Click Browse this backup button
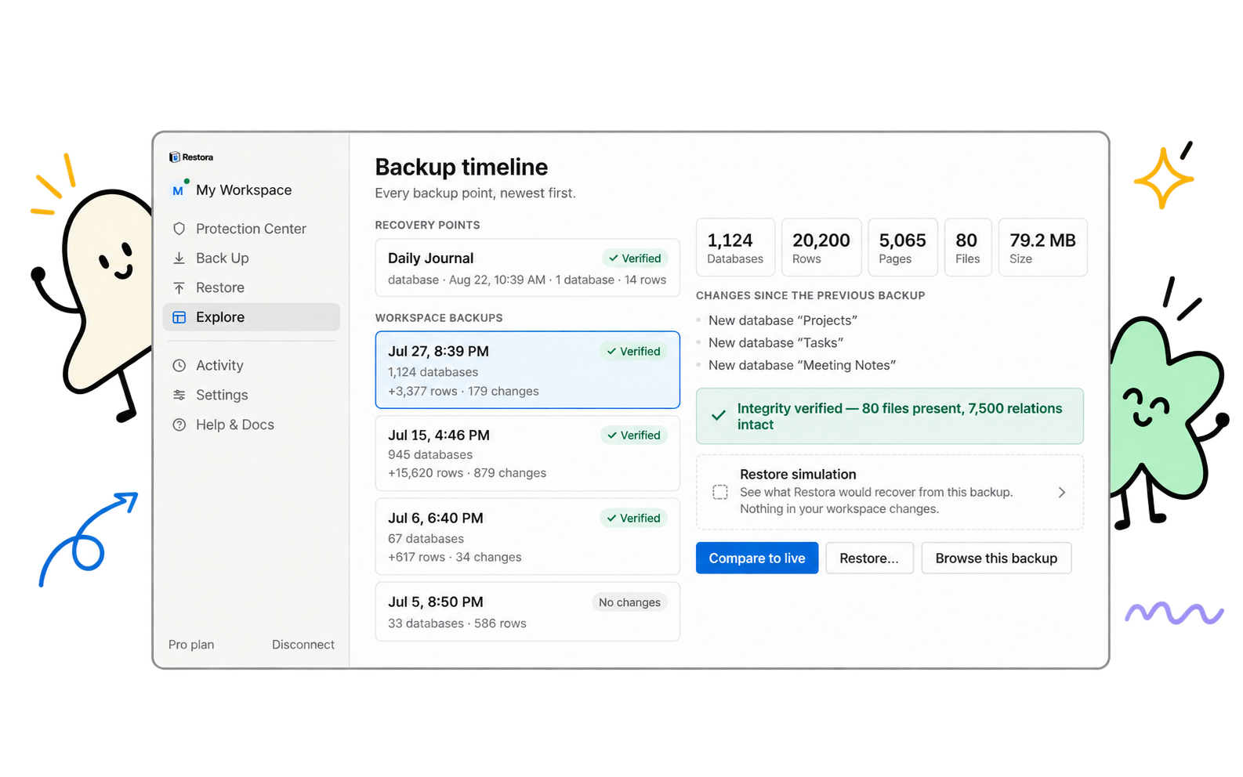Image resolution: width=1243 pixels, height=777 pixels. tap(996, 558)
